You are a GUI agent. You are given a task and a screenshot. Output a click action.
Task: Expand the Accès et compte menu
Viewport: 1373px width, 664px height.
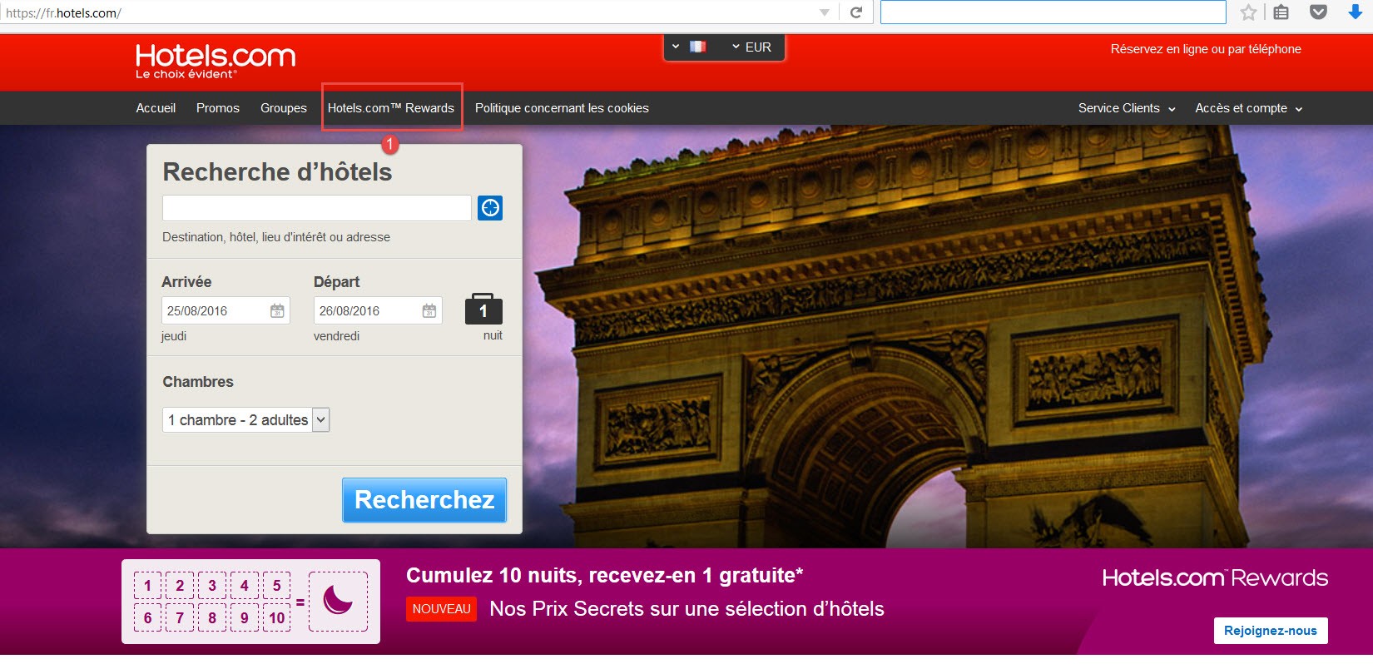click(x=1249, y=108)
